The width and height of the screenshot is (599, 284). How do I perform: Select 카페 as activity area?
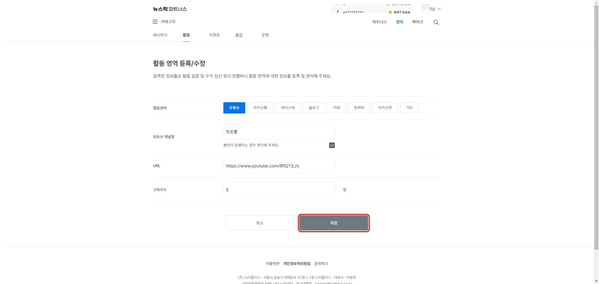pyautogui.click(x=337, y=108)
